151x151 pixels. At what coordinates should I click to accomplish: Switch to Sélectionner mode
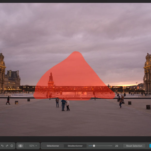[x=53, y=146]
